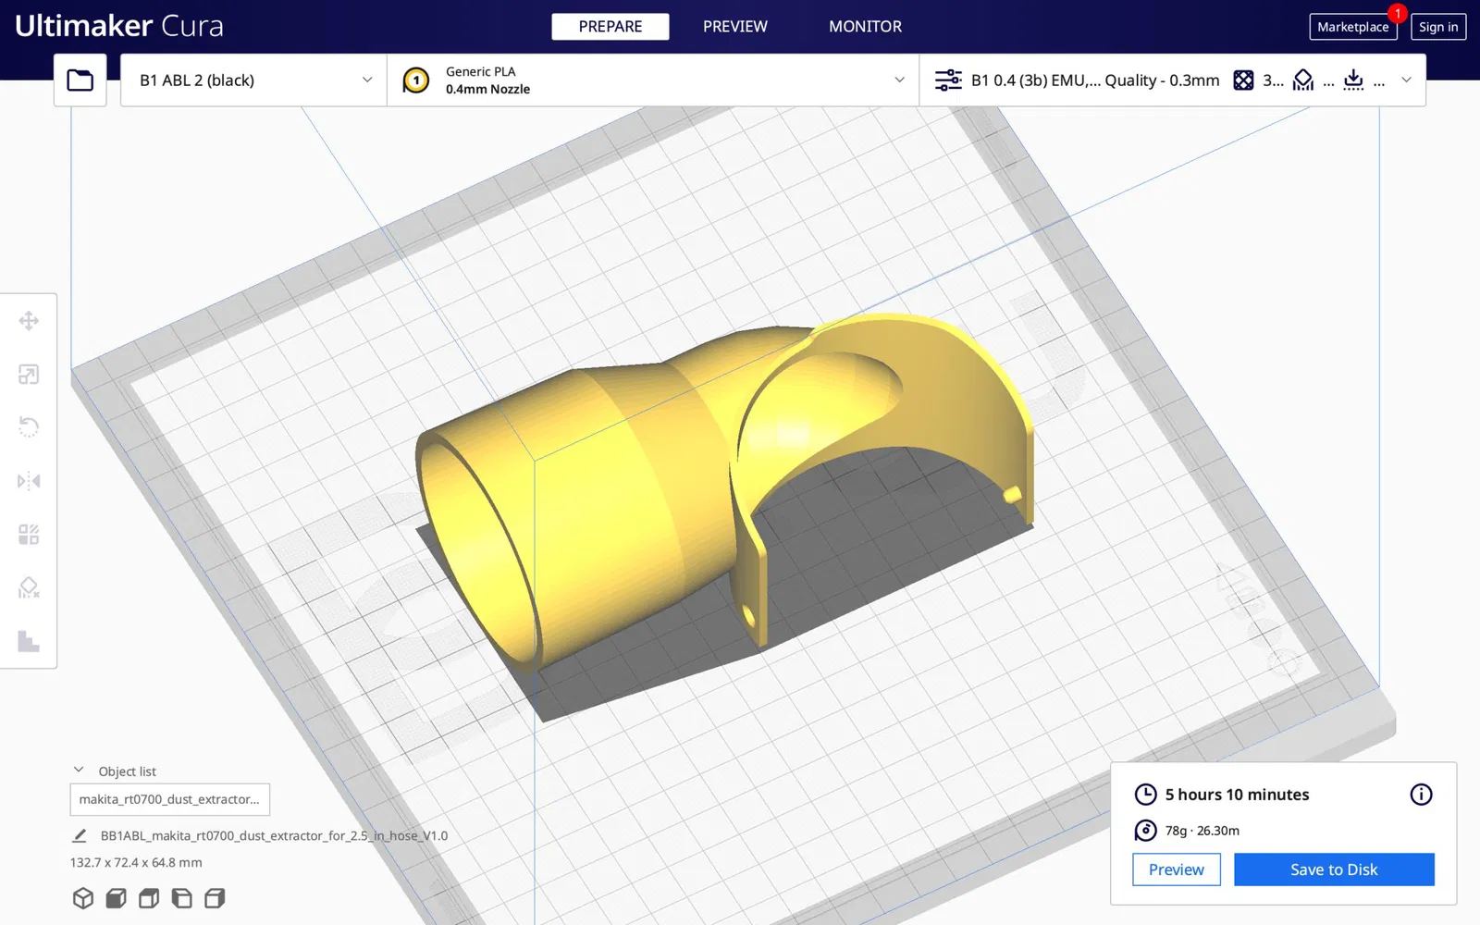The image size is (1480, 925).
Task: Switch to the PREVIEW stage tab
Action: click(x=735, y=27)
